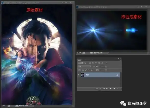Screen dimensions: 150x108
Task: Toggle lock image pixels brush icon
Action: pyautogui.click(x=86, y=70)
